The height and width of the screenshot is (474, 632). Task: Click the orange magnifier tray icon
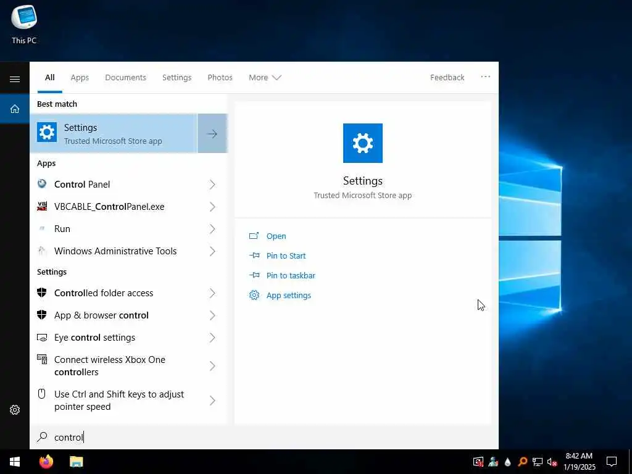[522, 462]
